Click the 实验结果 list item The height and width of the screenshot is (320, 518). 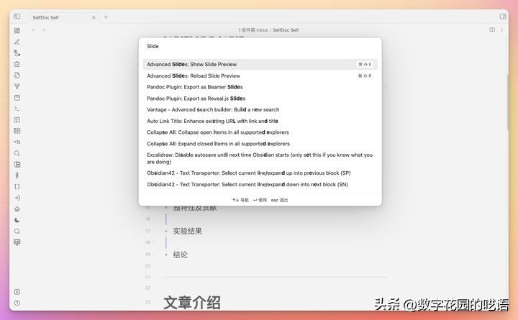(187, 231)
